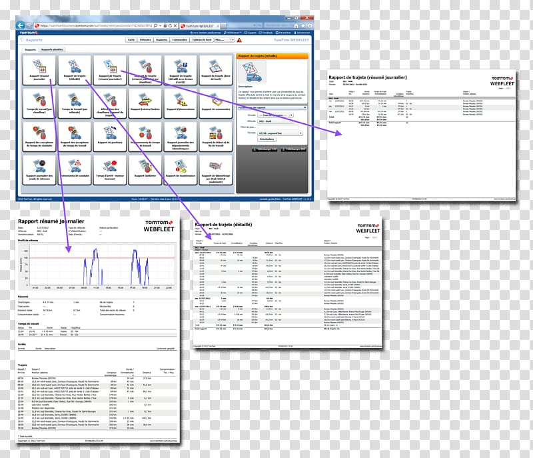
Task: Click the red warning triangle alert icon
Action: 239,40
